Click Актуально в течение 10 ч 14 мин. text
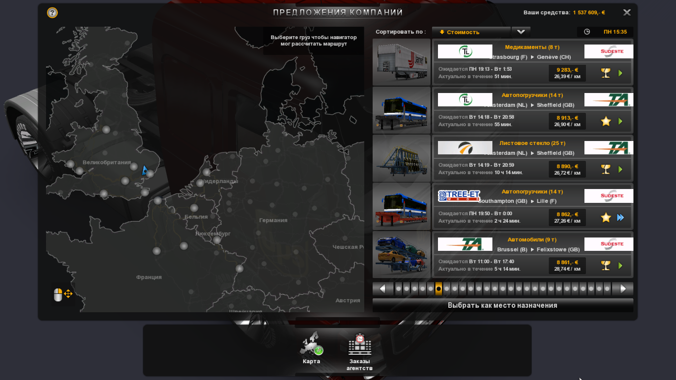The width and height of the screenshot is (676, 380). pos(481,173)
